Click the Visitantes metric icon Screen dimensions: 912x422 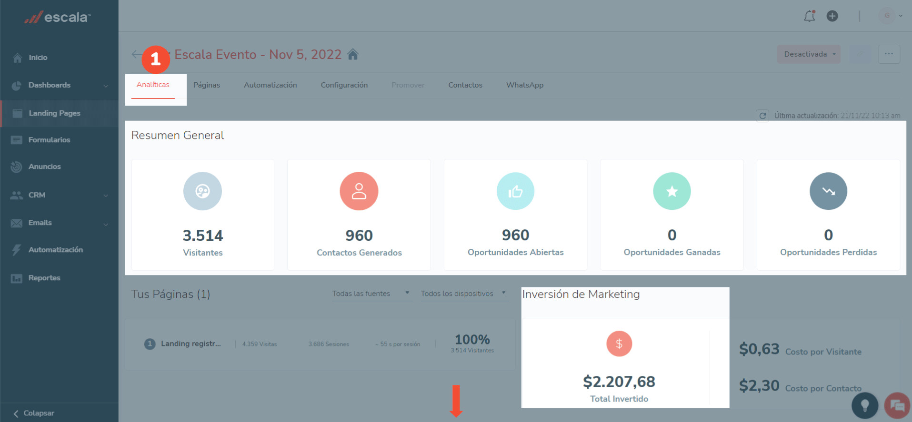coord(202,191)
